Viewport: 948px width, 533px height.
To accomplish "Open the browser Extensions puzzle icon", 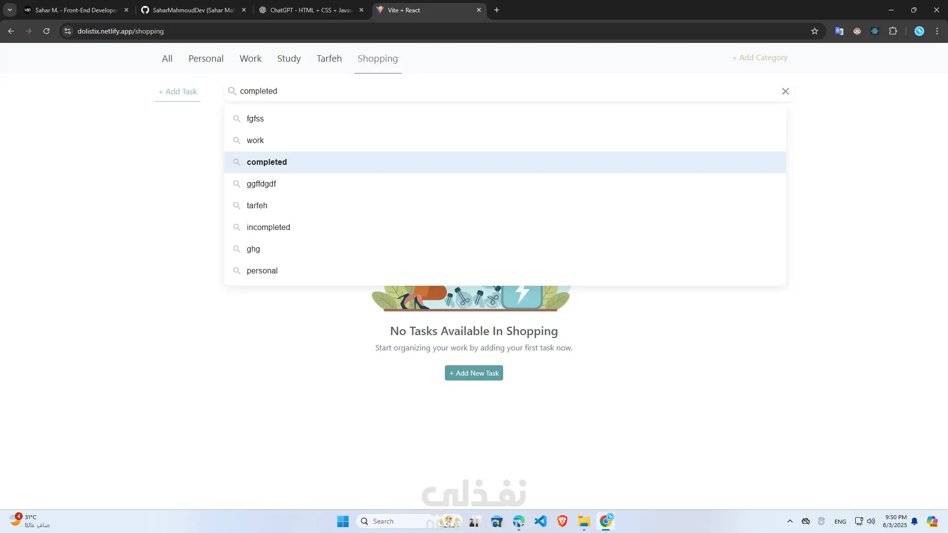I will click(893, 31).
